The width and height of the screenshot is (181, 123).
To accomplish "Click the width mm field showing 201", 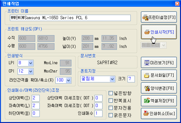I will click(x=87, y=46).
